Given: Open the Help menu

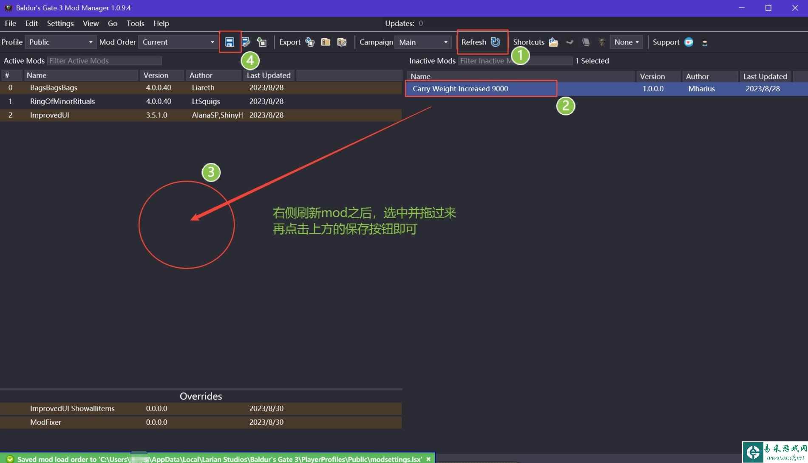Looking at the screenshot, I should click(161, 23).
